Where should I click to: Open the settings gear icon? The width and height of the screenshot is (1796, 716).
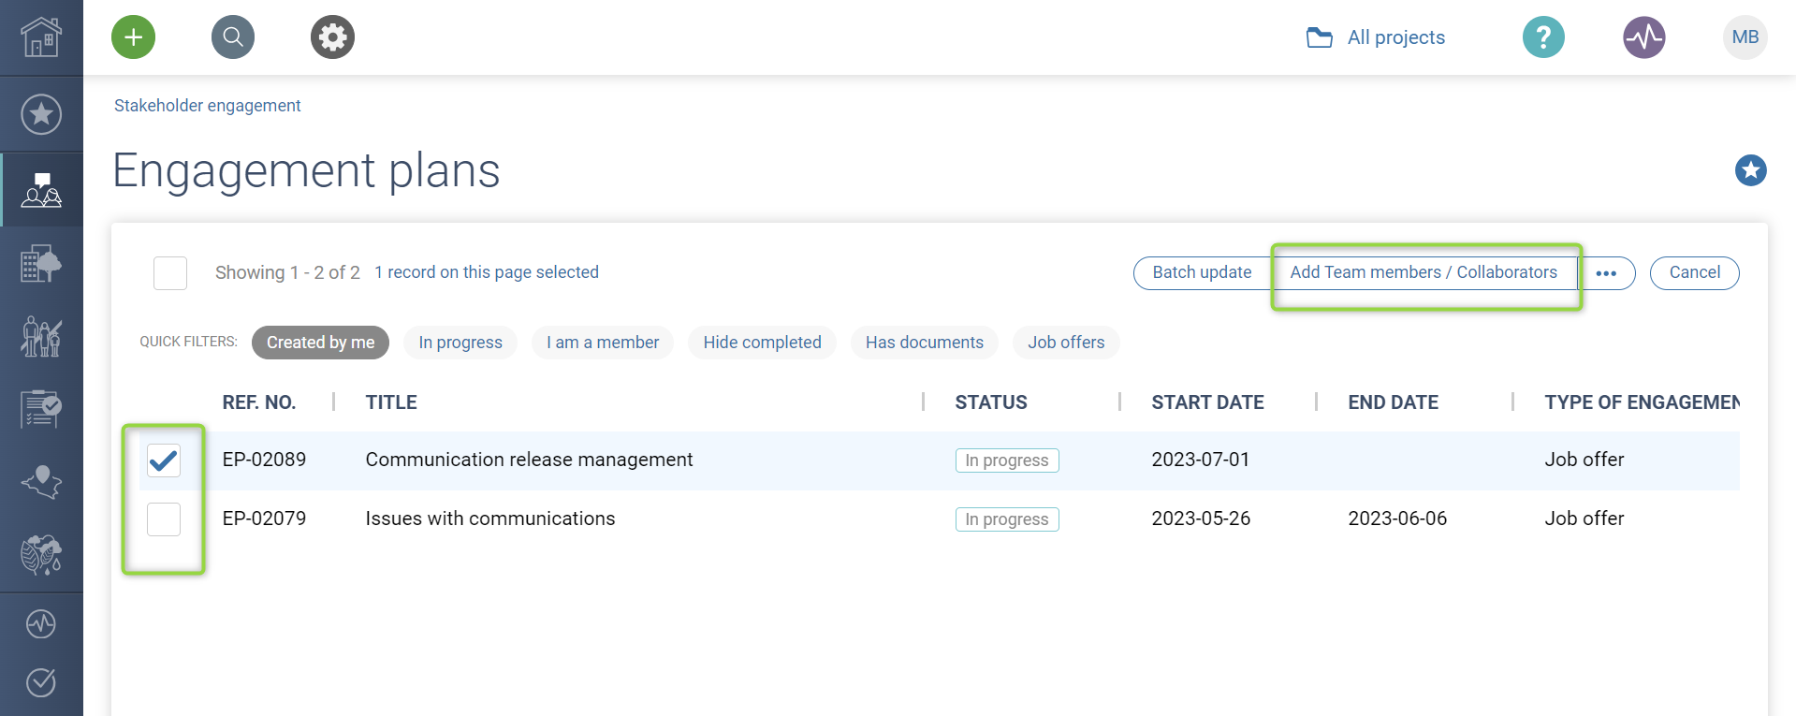[332, 37]
